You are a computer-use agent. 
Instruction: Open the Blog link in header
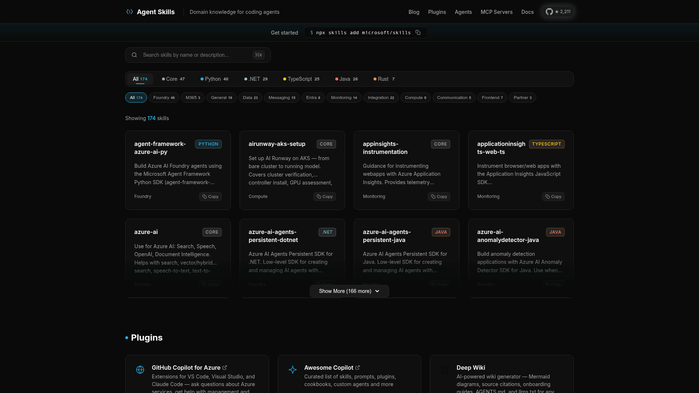(x=414, y=12)
